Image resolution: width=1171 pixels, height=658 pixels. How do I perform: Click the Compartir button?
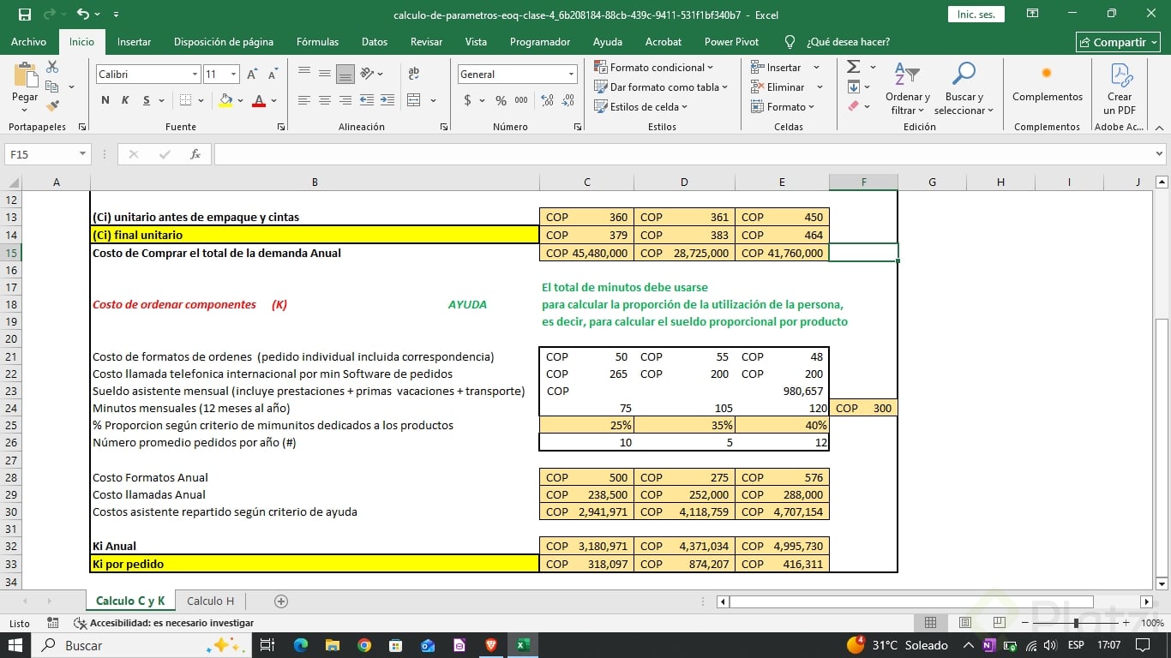point(1118,42)
